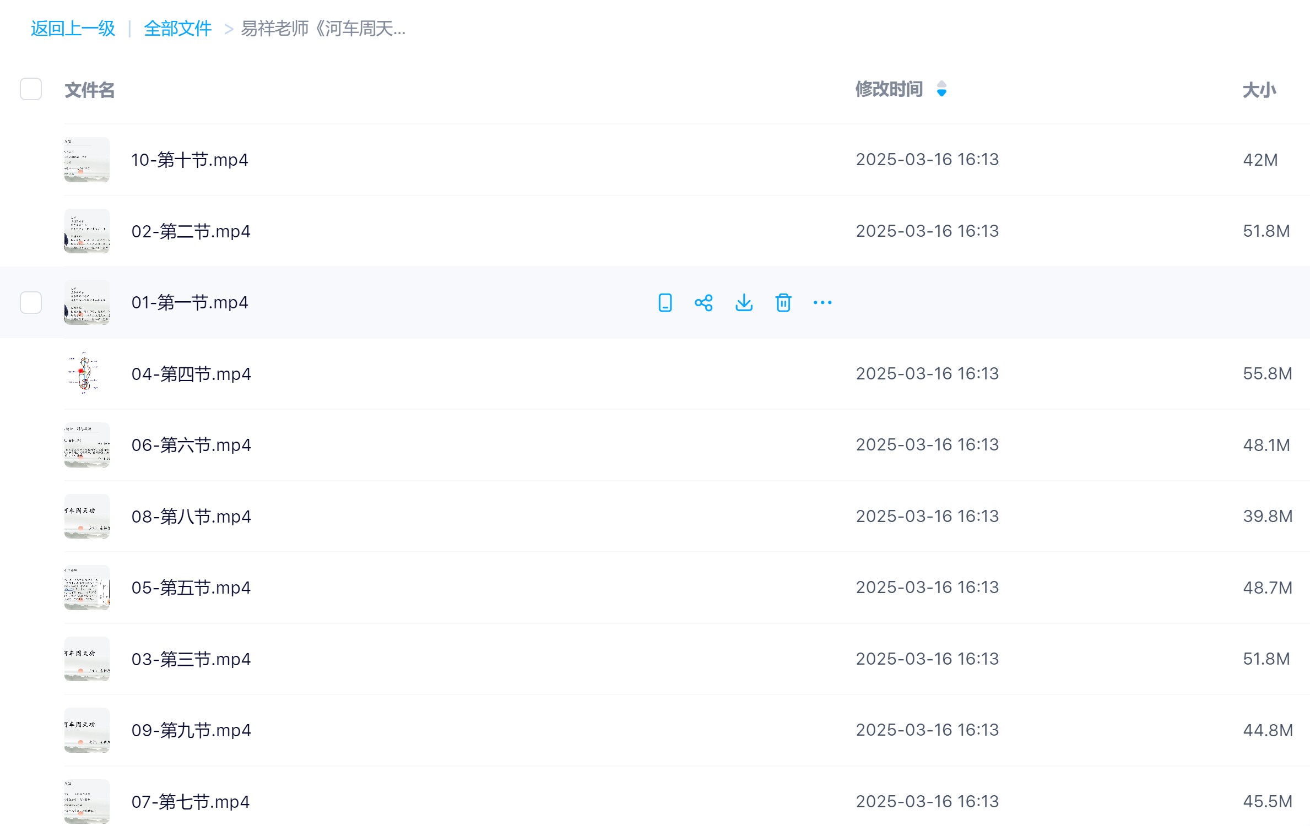Download the 01-第一节.mp4 file

(744, 302)
